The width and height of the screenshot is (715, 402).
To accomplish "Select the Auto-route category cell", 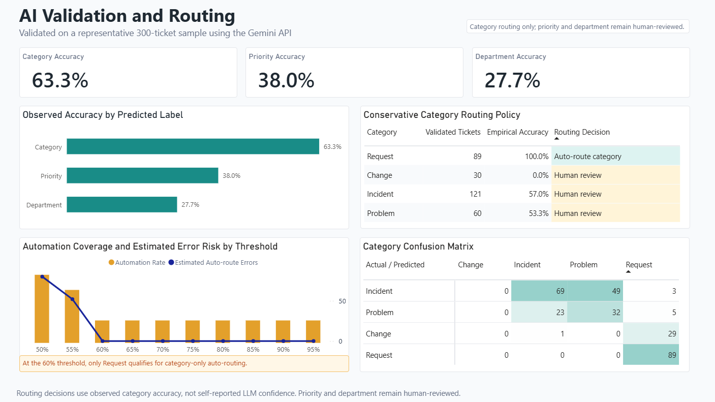I will pos(615,157).
